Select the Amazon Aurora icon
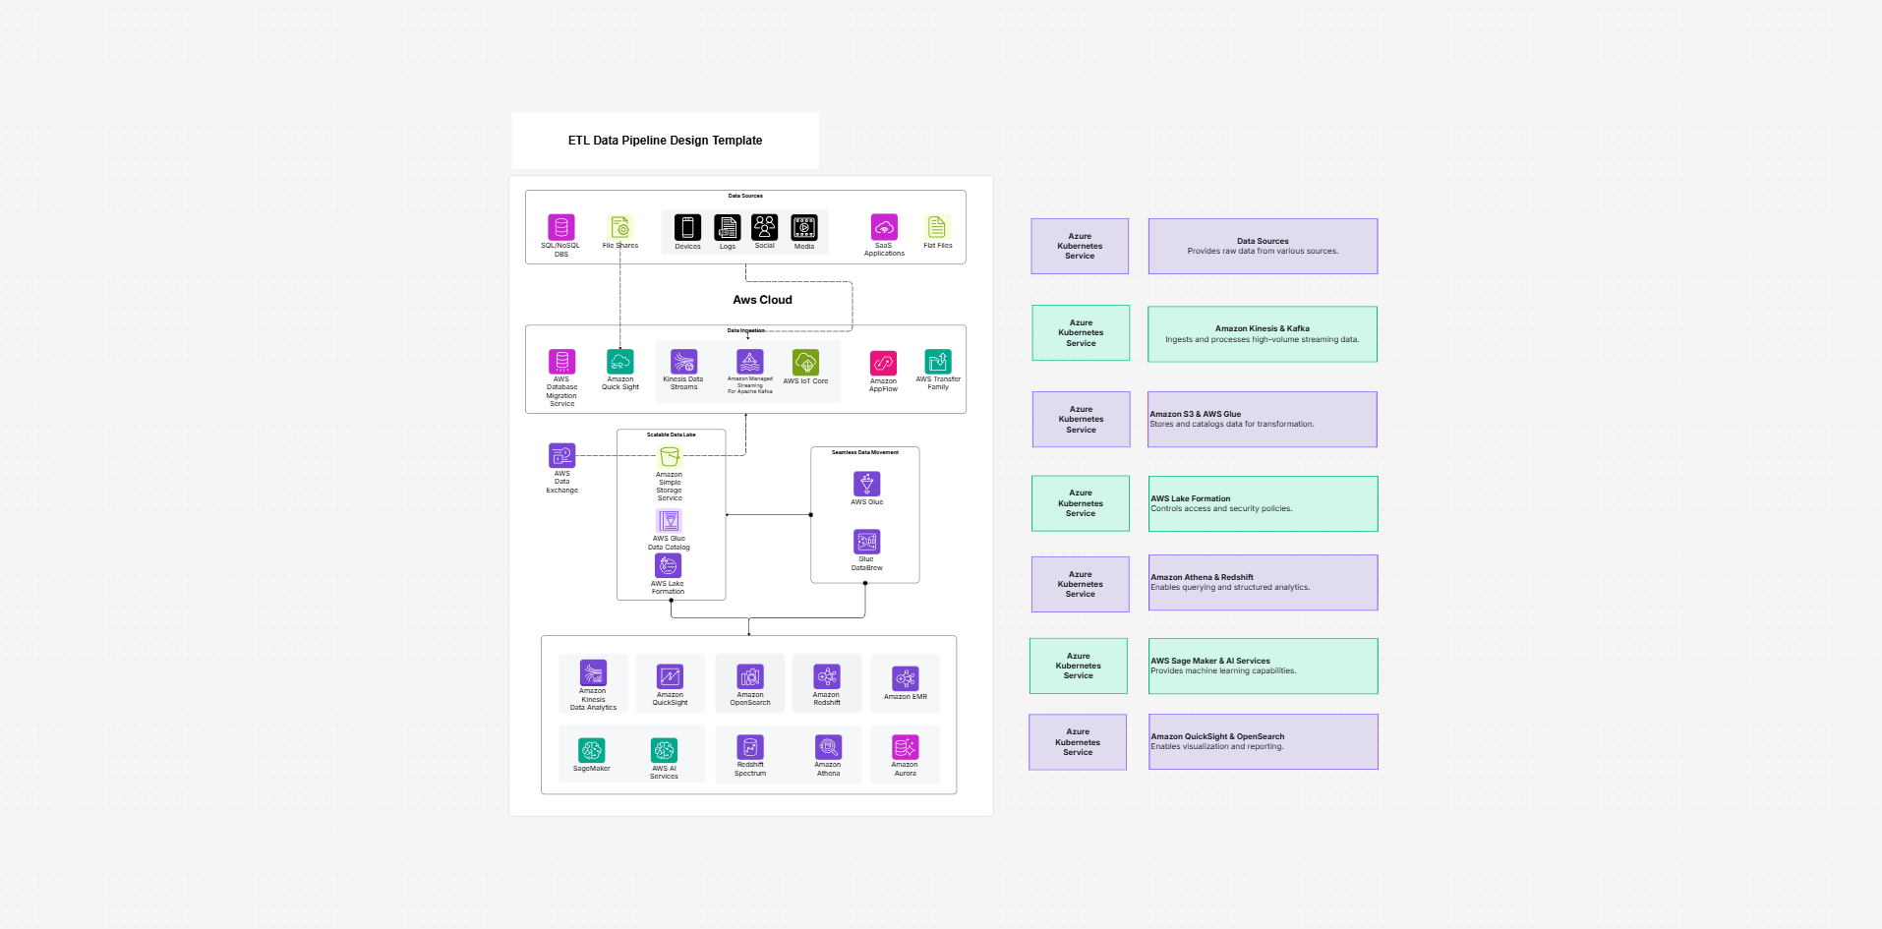 (x=906, y=747)
